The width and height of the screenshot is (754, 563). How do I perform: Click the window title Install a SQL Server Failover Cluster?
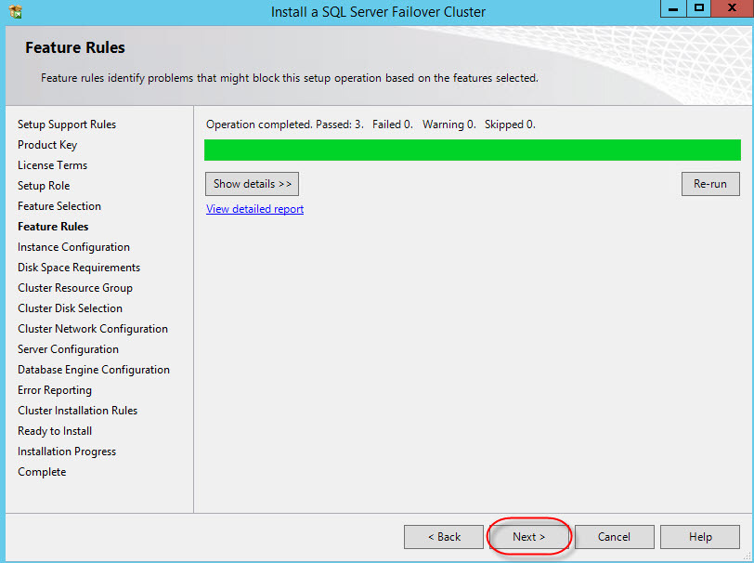pos(378,11)
